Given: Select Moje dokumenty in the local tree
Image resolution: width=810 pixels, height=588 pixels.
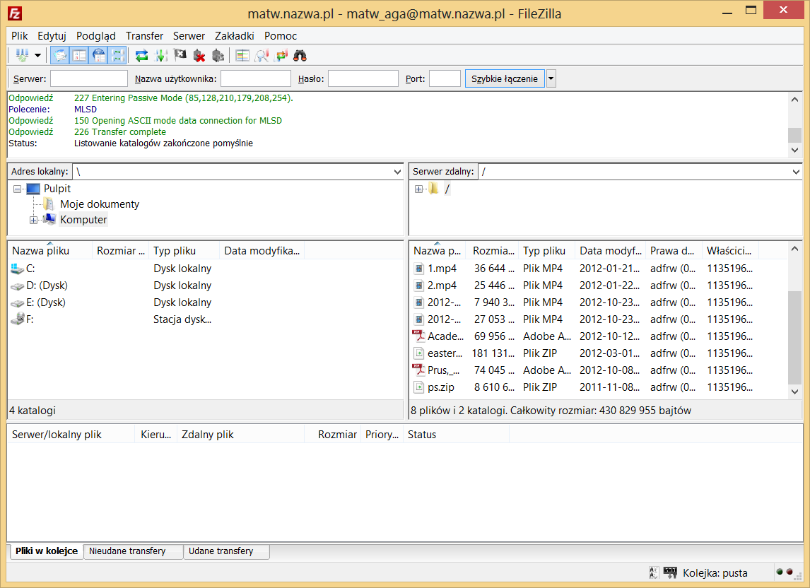Looking at the screenshot, I should point(100,204).
